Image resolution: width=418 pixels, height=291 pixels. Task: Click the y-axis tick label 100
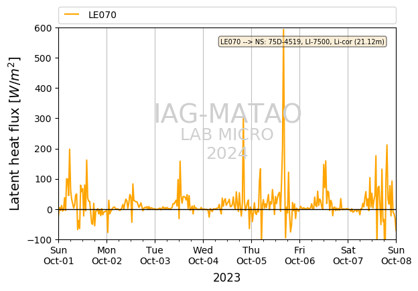point(43,179)
